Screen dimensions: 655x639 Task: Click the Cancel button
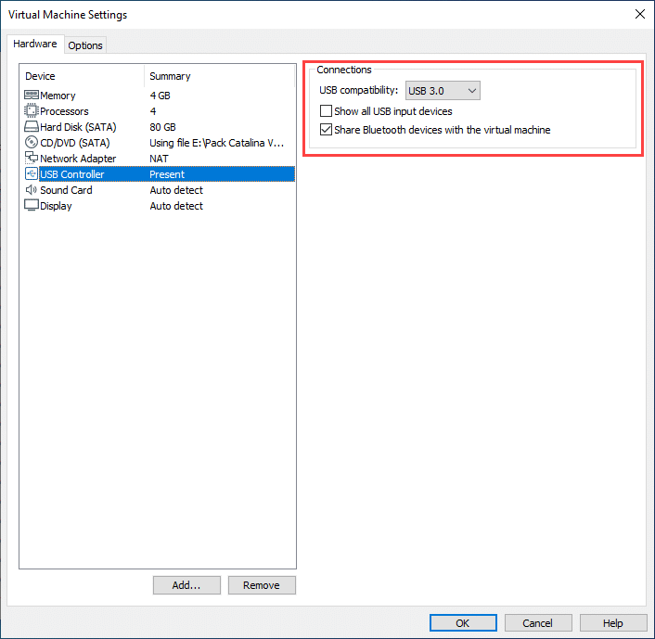[538, 623]
